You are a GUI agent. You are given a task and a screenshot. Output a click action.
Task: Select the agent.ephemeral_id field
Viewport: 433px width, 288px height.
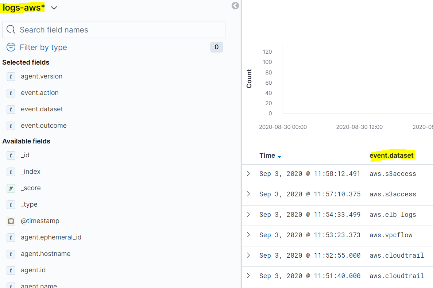pos(51,237)
